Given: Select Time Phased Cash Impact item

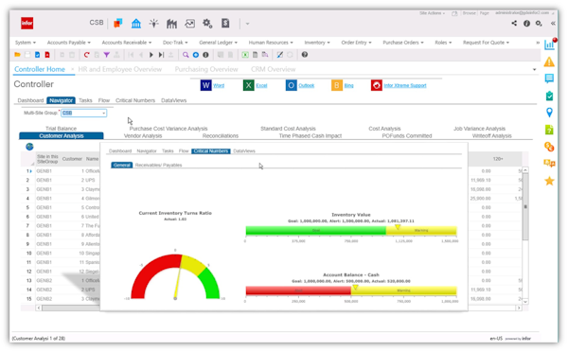Looking at the screenshot, I should (x=311, y=136).
